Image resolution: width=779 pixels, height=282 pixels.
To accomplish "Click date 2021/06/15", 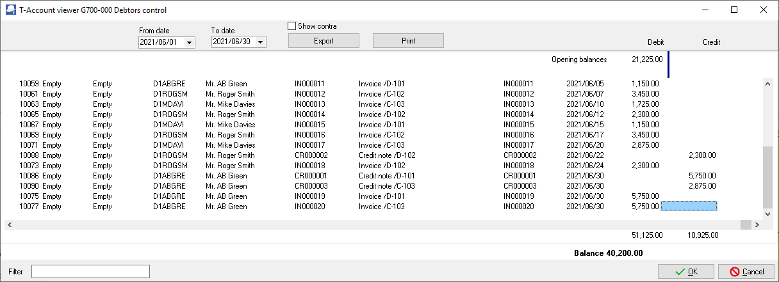I will pos(585,125).
